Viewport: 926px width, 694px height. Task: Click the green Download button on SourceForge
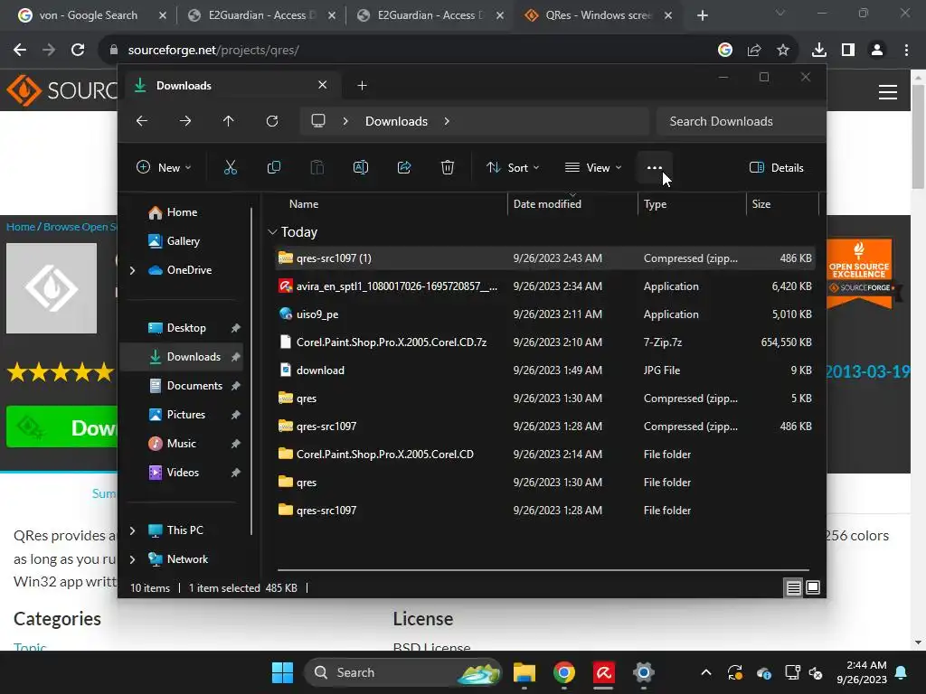62,427
